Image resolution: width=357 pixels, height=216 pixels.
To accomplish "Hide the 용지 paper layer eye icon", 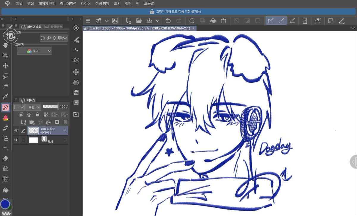I will pos(16,140).
